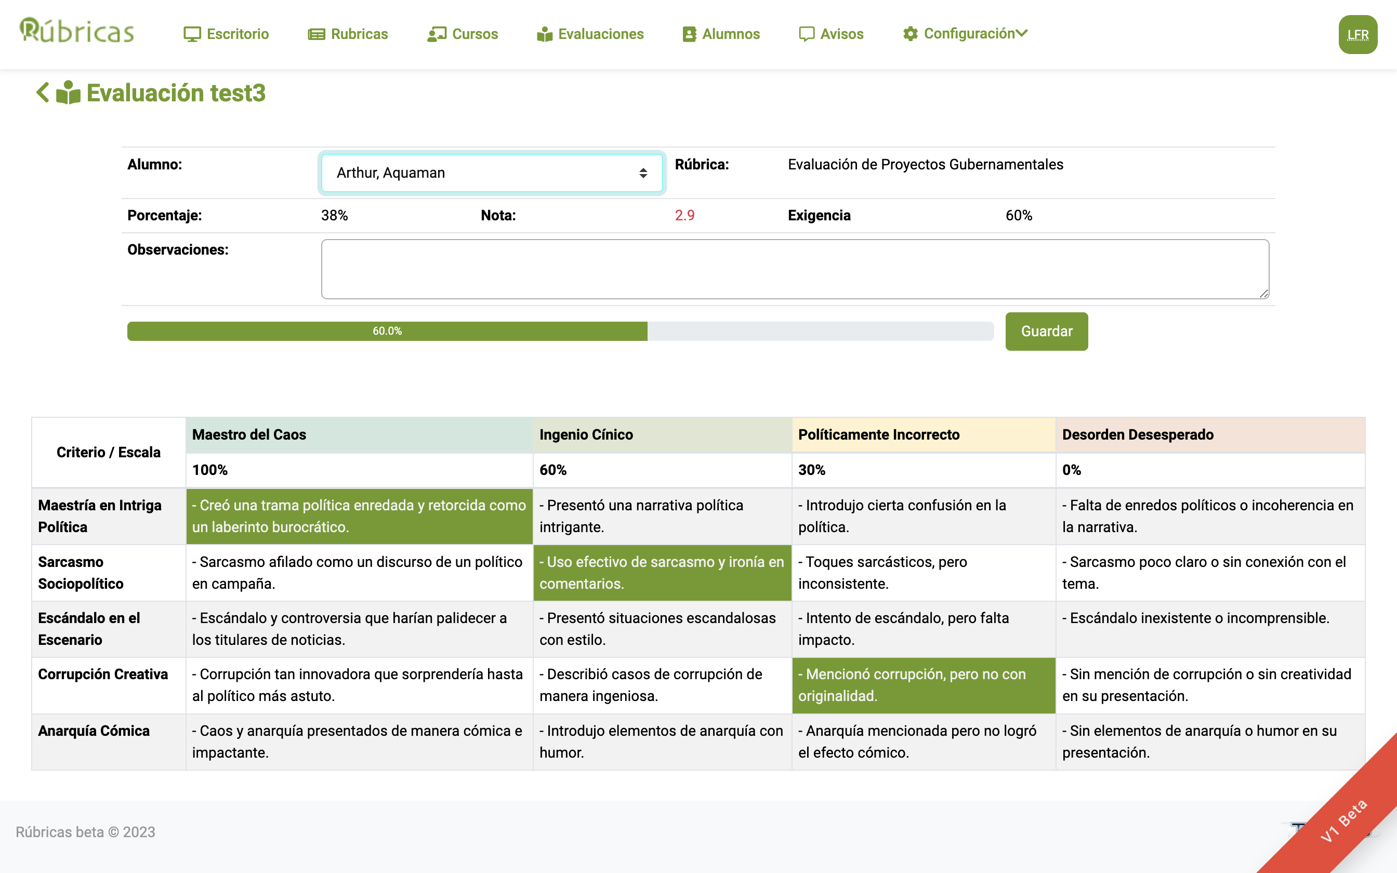The height and width of the screenshot is (873, 1397).
Task: Click the Rúbricas logo
Action: pyautogui.click(x=77, y=32)
